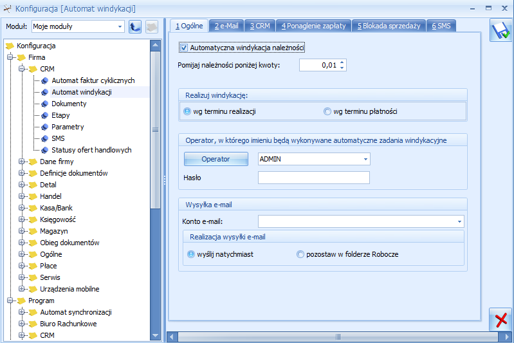Click the Firma folder icon
Image resolution: width=514 pixels, height=343 pixels.
[x=22, y=58]
